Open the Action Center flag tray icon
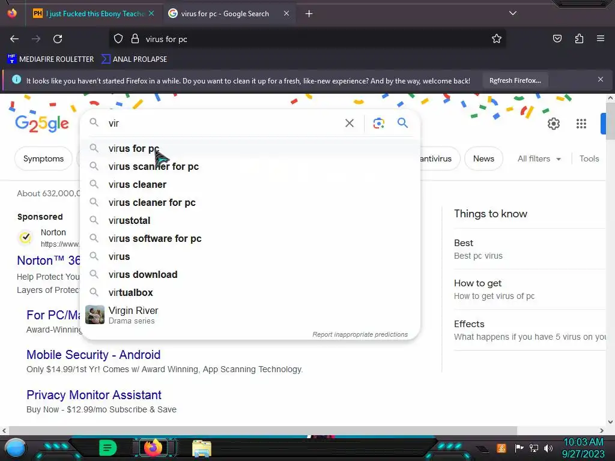 click(519, 448)
